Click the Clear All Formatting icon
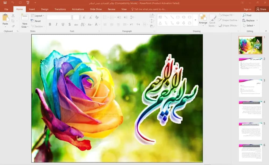Image resolution: width=269 pixels, height=165 pixels. click(x=97, y=17)
